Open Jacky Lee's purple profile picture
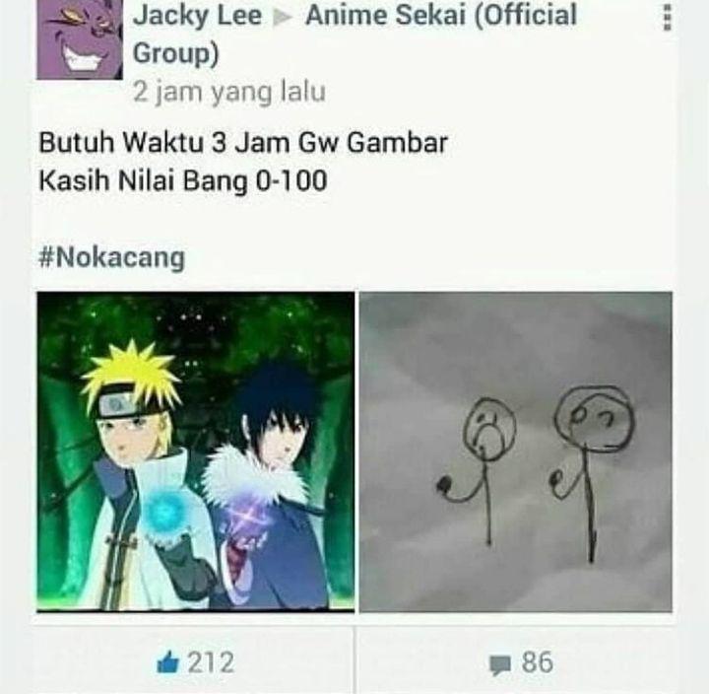Screen dimensions: 709x694 tap(80, 39)
